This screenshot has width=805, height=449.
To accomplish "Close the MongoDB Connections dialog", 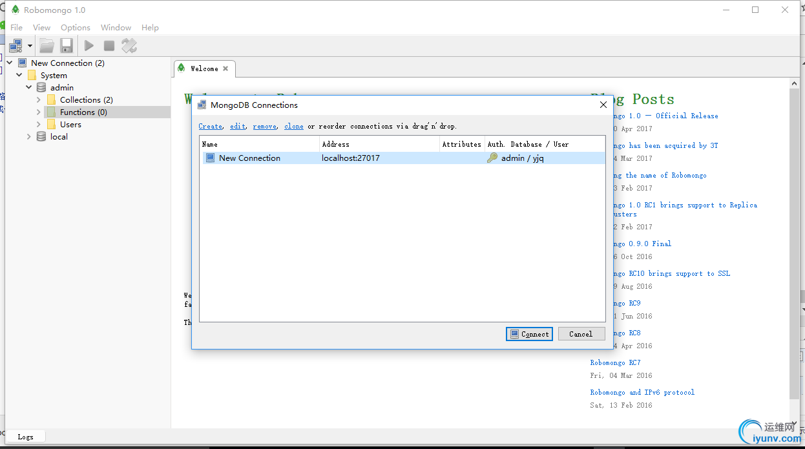I will [603, 105].
